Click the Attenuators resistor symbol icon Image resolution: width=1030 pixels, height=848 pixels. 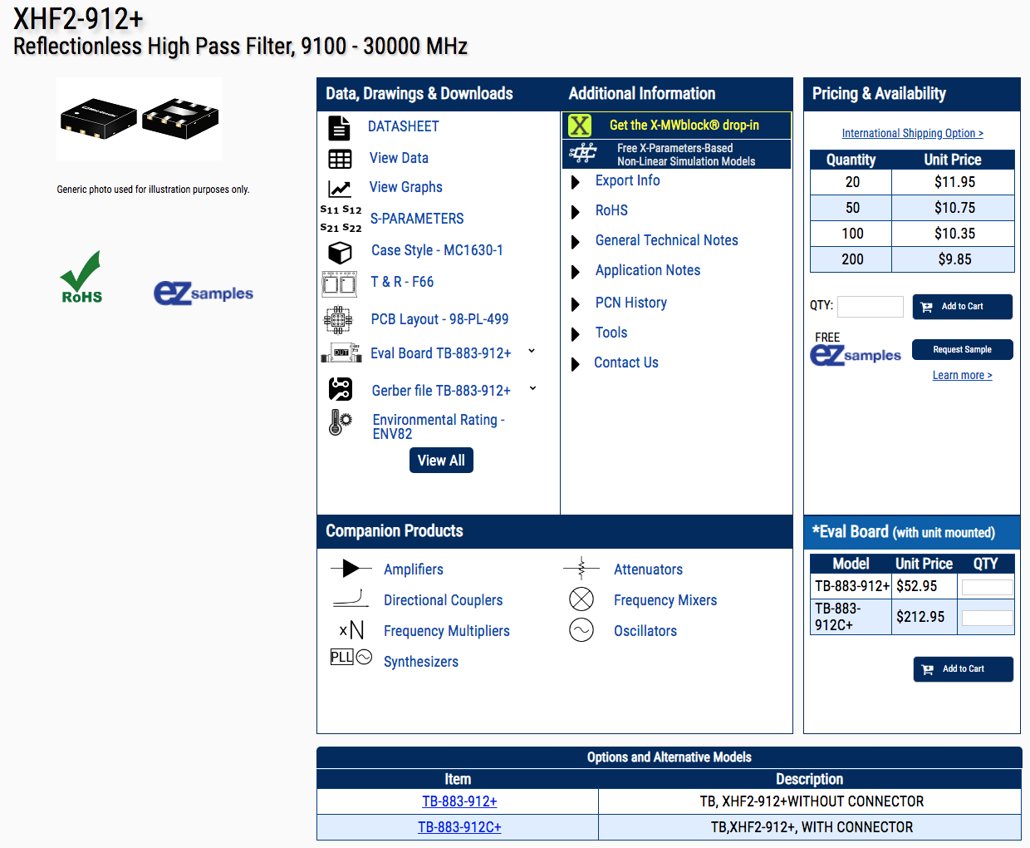(581, 569)
